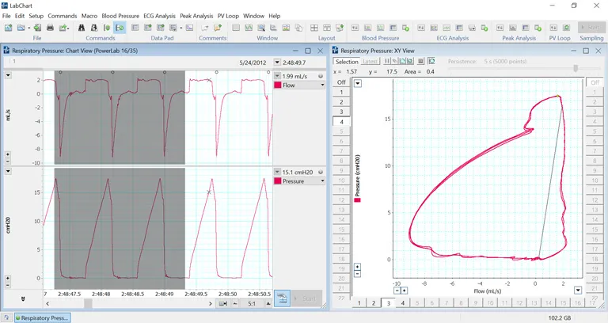Click the scale minus button on Pressure channel
The image size is (608, 323).
pos(8,285)
